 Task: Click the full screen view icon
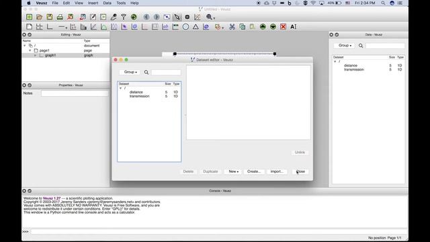click(x=167, y=17)
